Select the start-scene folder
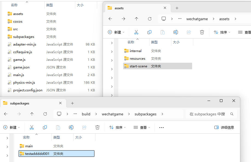The height and width of the screenshot is (162, 251). pyautogui.click(x=157, y=66)
